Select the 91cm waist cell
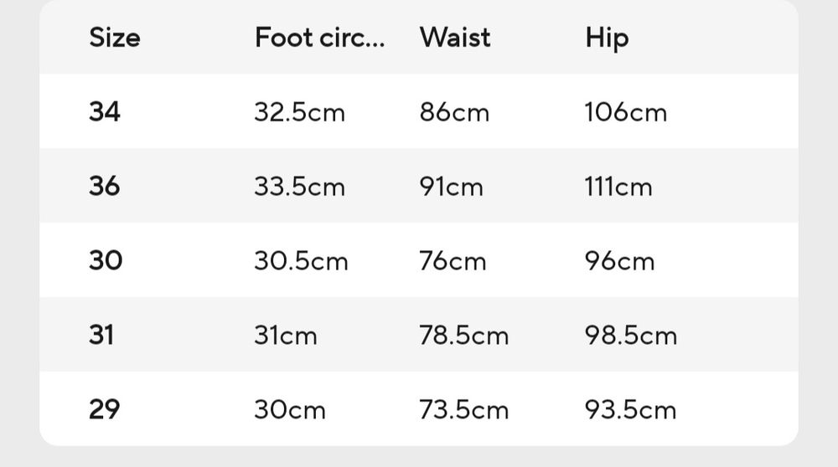This screenshot has height=467, width=838. click(451, 187)
